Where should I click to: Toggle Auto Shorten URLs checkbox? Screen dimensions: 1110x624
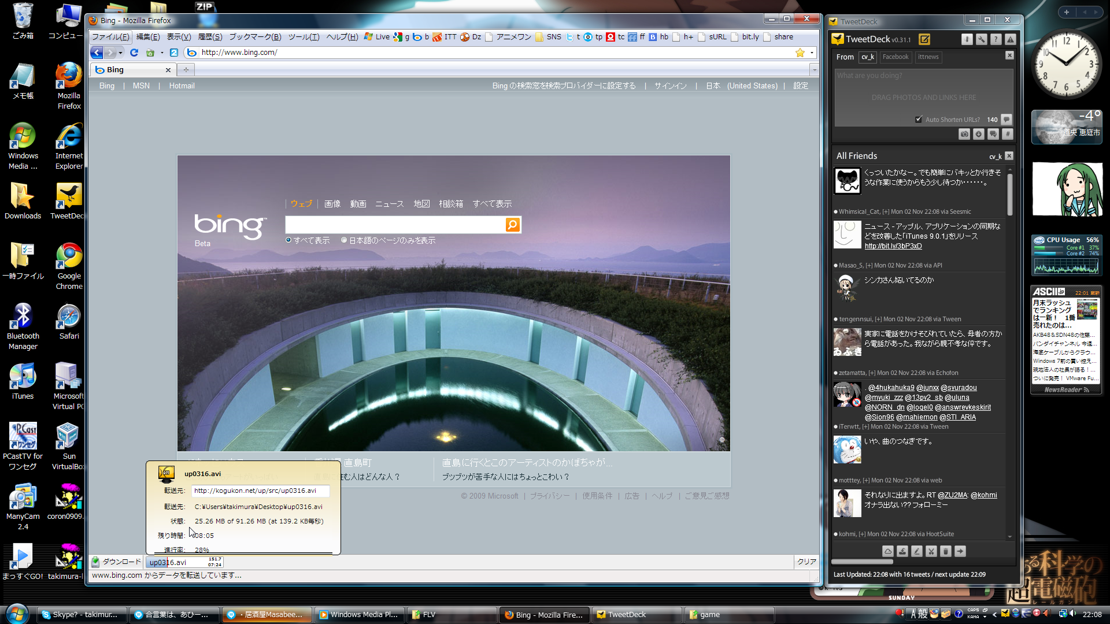click(x=919, y=120)
